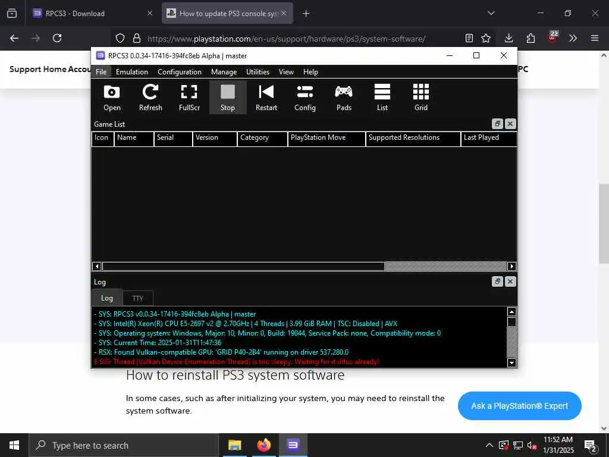The width and height of the screenshot is (609, 457).
Task: Open a new Firefox tab
Action: click(306, 14)
